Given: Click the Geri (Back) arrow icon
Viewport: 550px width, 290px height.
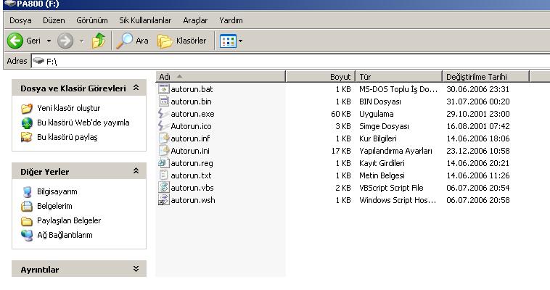Looking at the screenshot, I should click(15, 41).
